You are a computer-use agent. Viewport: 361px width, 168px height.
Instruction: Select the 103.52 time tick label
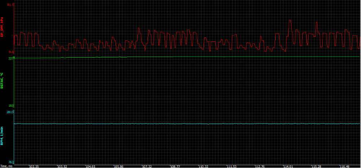tap(62, 166)
